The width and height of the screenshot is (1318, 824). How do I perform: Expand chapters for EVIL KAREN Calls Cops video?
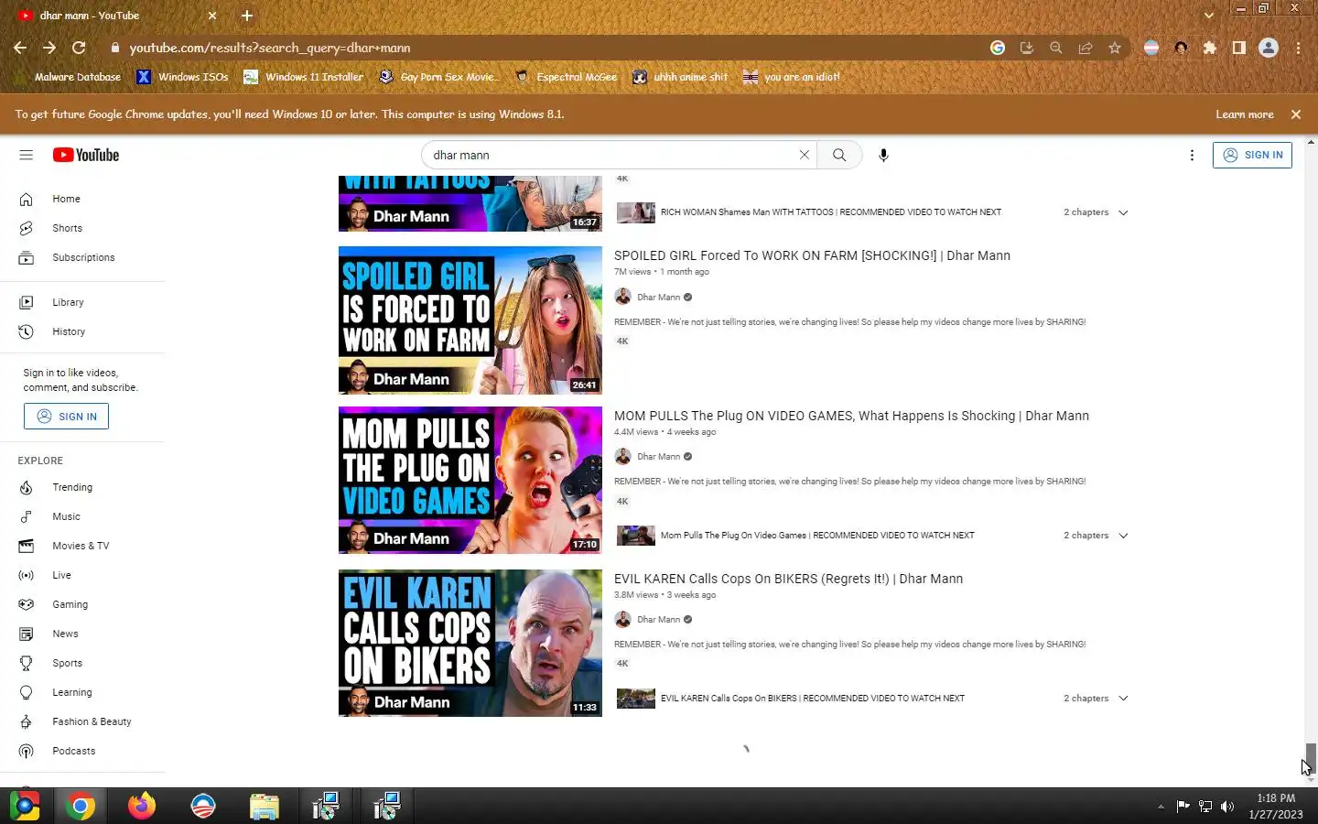(x=1123, y=699)
